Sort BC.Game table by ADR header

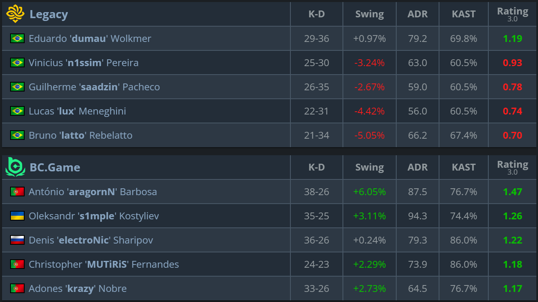[418, 167]
